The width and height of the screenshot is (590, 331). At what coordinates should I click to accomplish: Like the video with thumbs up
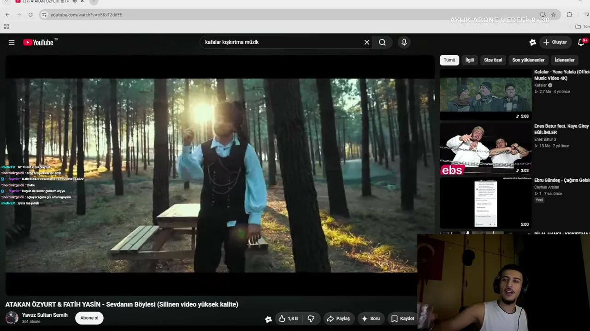tap(288, 319)
